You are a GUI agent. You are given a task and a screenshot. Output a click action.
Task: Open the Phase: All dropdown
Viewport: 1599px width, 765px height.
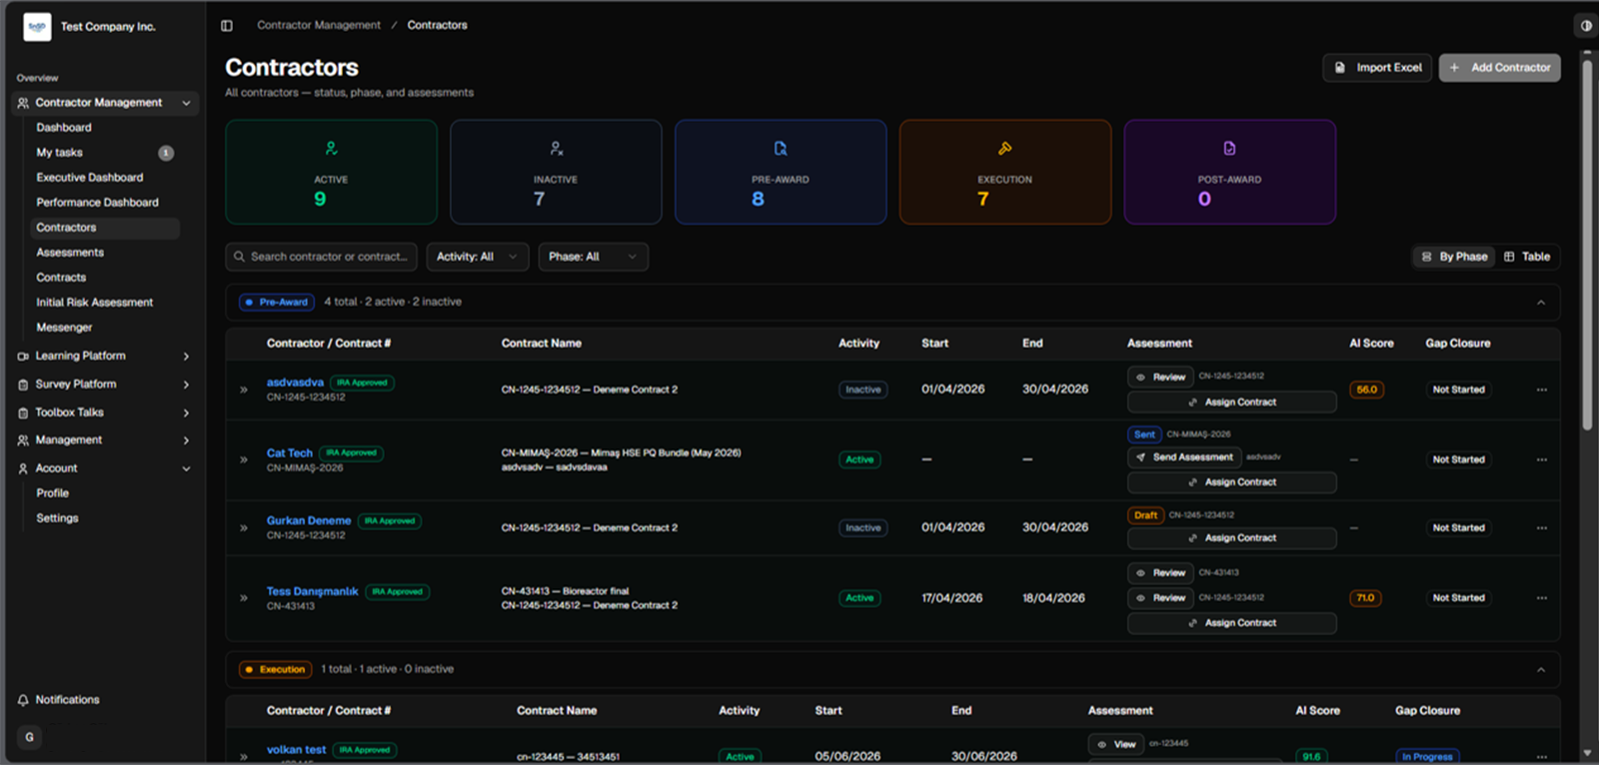click(x=593, y=257)
